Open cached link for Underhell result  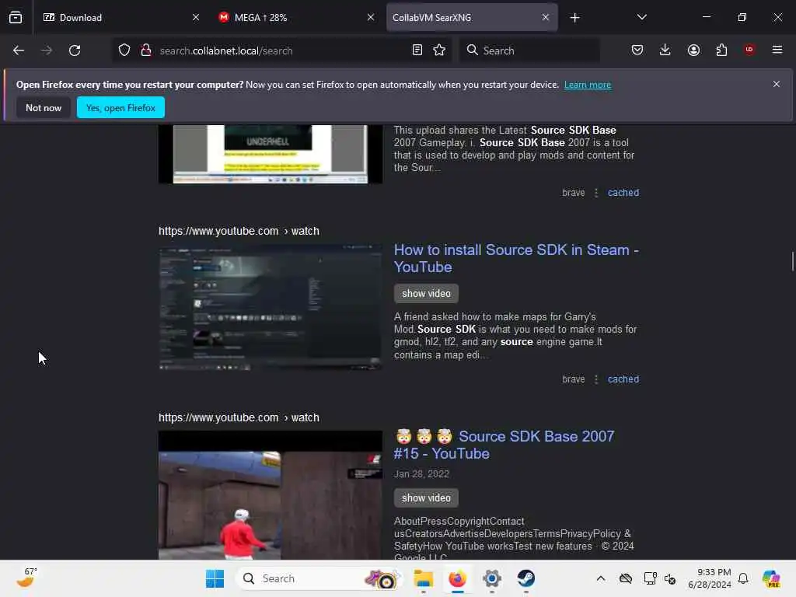tap(623, 193)
